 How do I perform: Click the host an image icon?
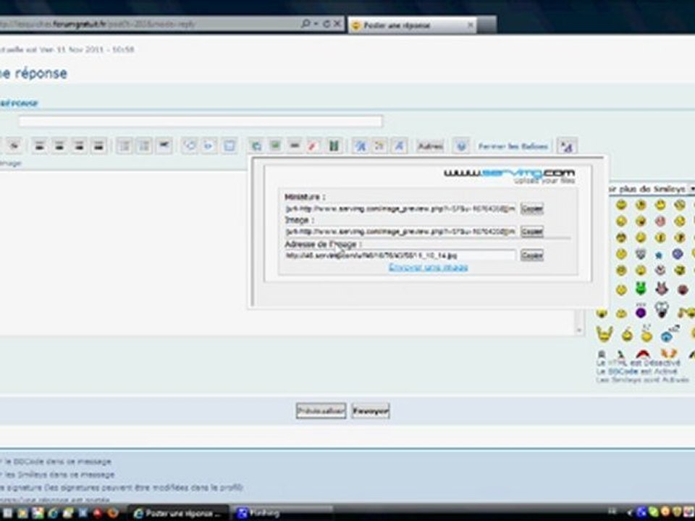click(256, 145)
